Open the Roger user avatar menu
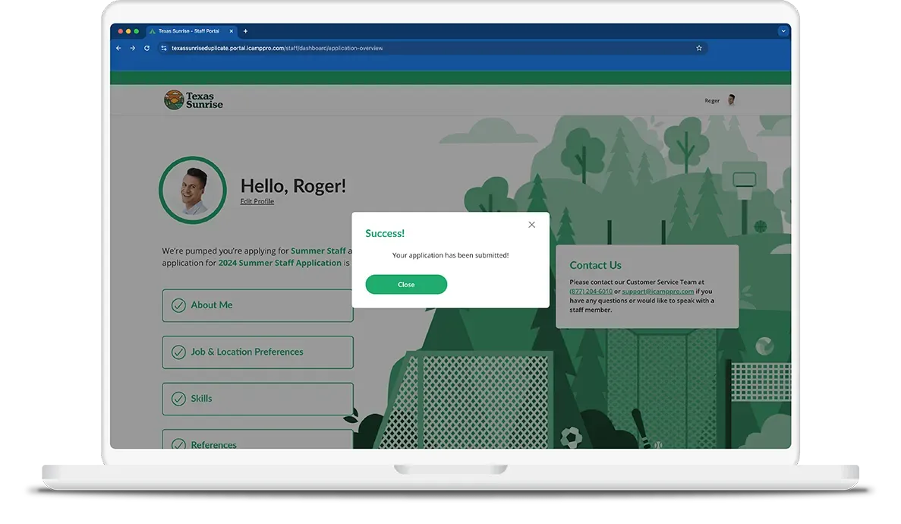The height and width of the screenshot is (524, 901). 732,100
